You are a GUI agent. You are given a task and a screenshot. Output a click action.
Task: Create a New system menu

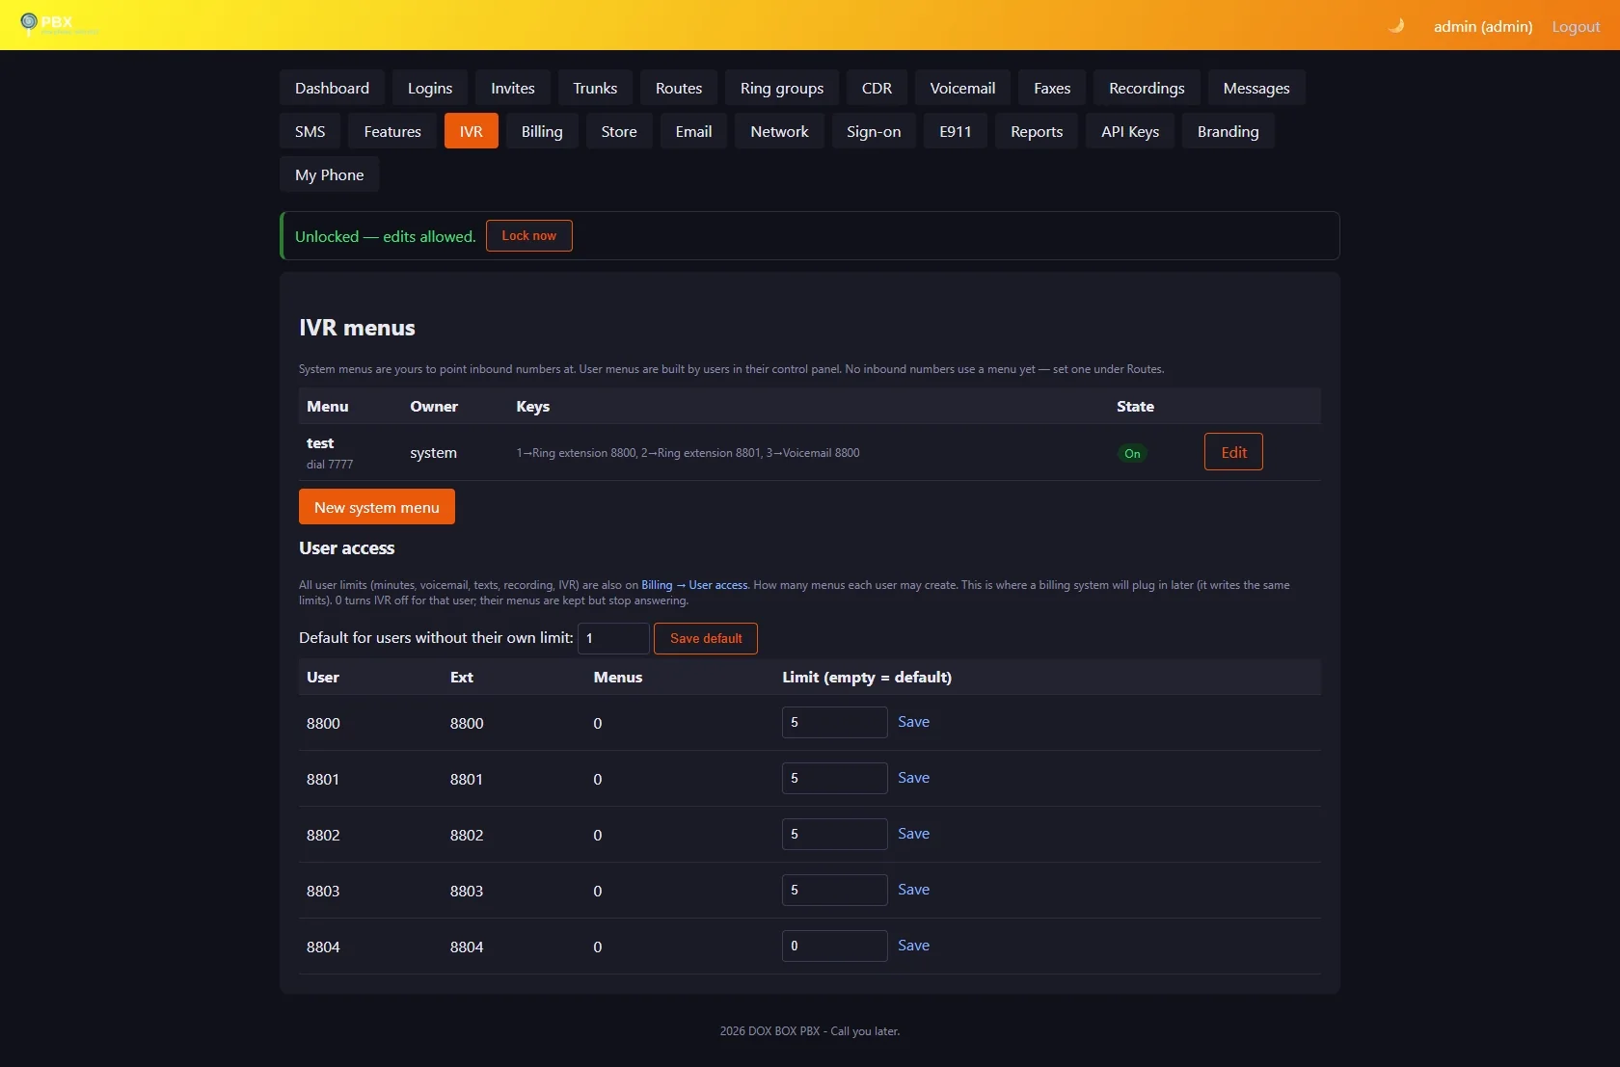pyautogui.click(x=377, y=507)
